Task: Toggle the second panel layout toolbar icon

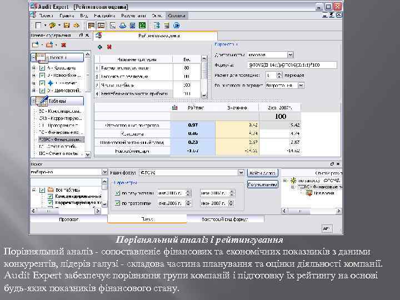Action: click(x=101, y=26)
